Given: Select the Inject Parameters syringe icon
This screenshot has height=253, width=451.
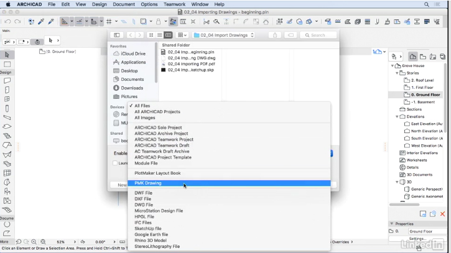Looking at the screenshot, I should pos(51,22).
